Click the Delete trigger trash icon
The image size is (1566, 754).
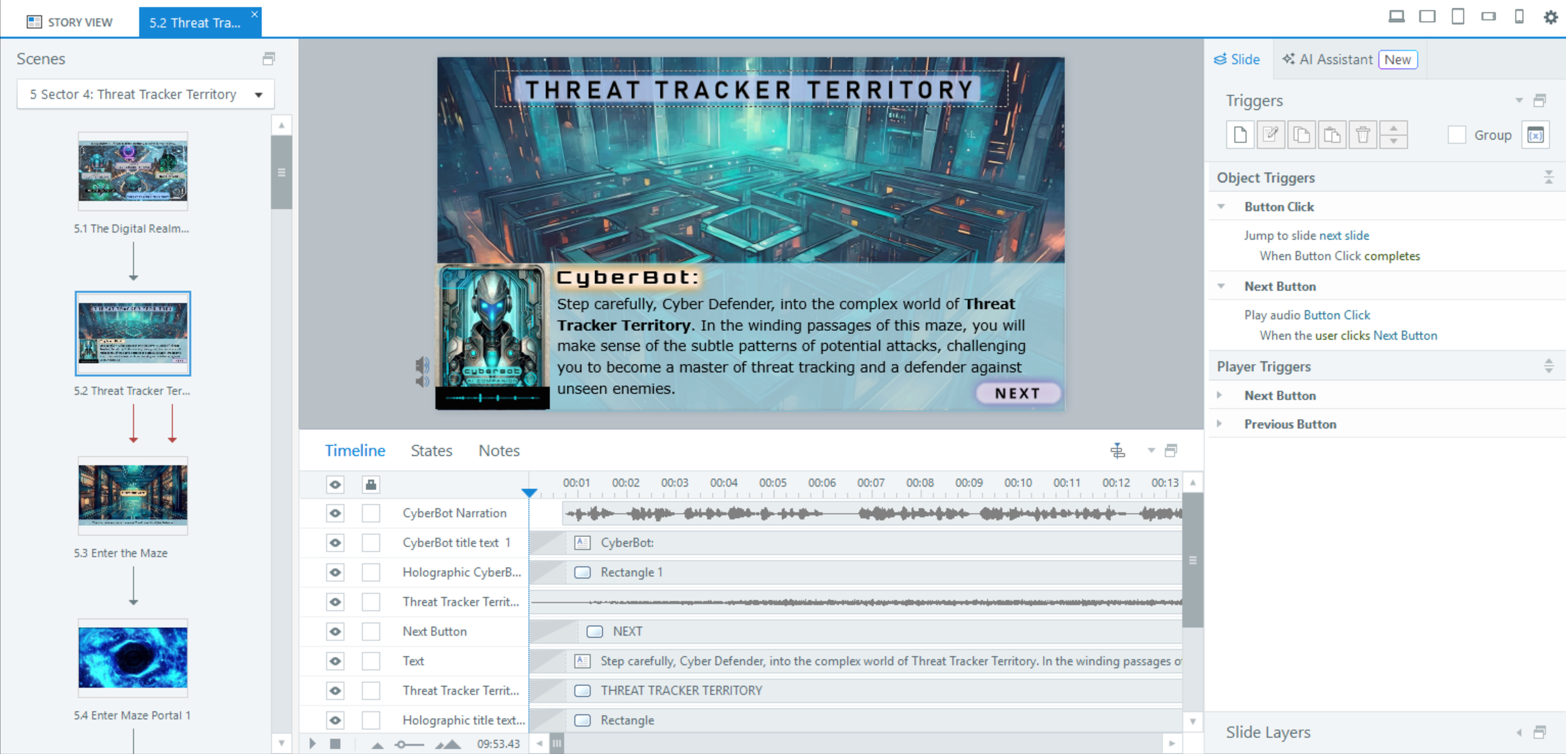[1362, 135]
